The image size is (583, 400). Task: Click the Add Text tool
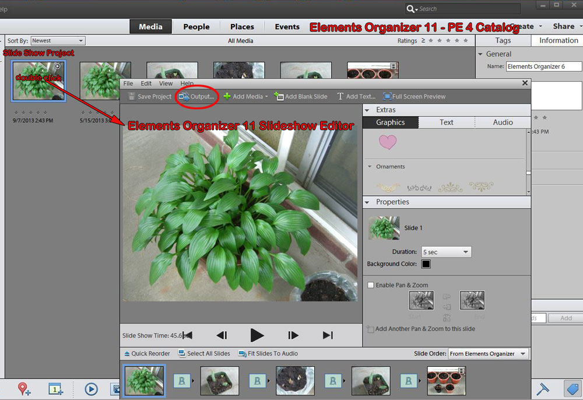[356, 97]
